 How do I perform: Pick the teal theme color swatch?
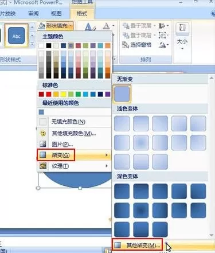click(100, 45)
